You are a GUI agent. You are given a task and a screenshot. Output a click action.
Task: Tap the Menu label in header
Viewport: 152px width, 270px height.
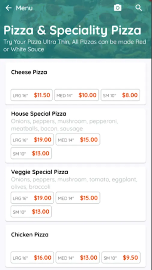(x=24, y=8)
